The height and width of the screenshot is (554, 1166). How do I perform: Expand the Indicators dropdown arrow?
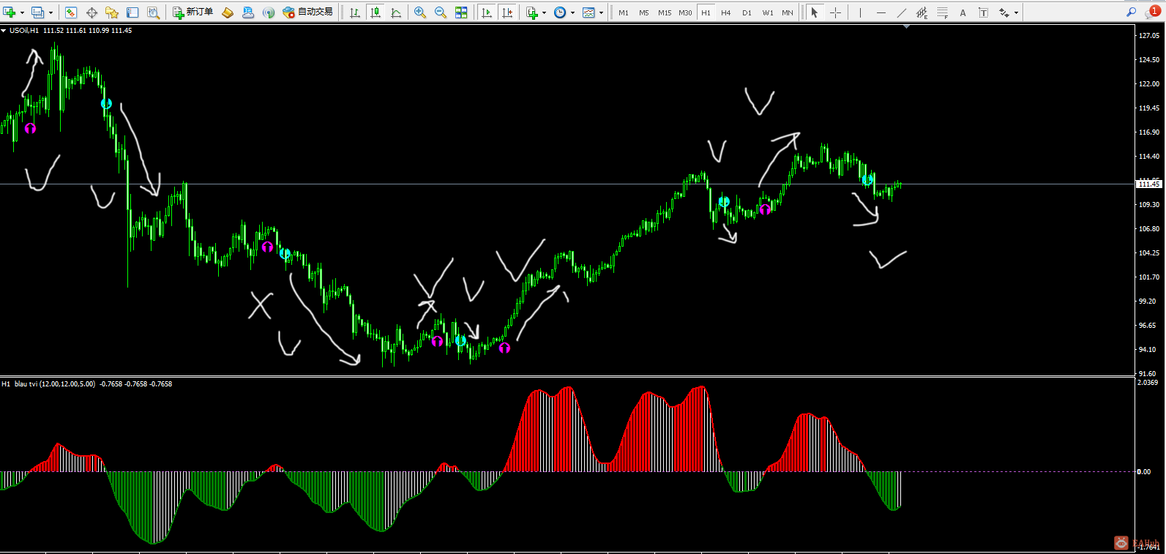tap(544, 12)
